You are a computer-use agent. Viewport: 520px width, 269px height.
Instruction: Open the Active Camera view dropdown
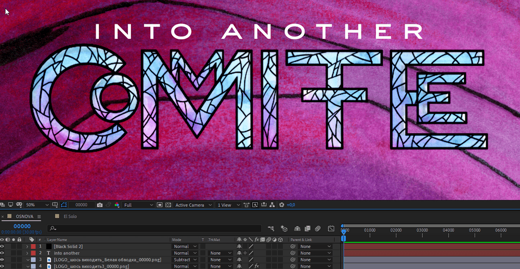(x=193, y=205)
